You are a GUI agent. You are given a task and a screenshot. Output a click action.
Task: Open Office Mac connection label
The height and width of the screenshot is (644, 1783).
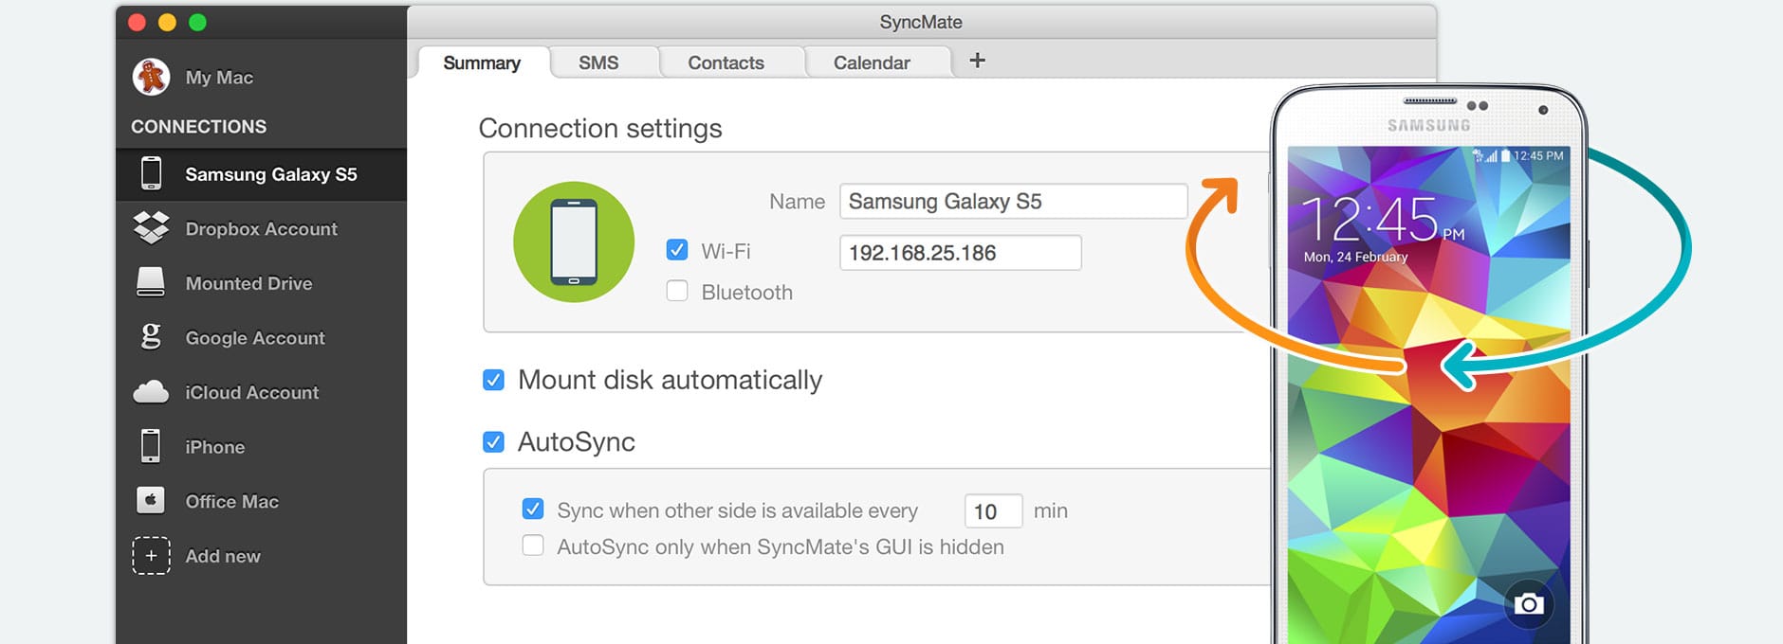231,501
